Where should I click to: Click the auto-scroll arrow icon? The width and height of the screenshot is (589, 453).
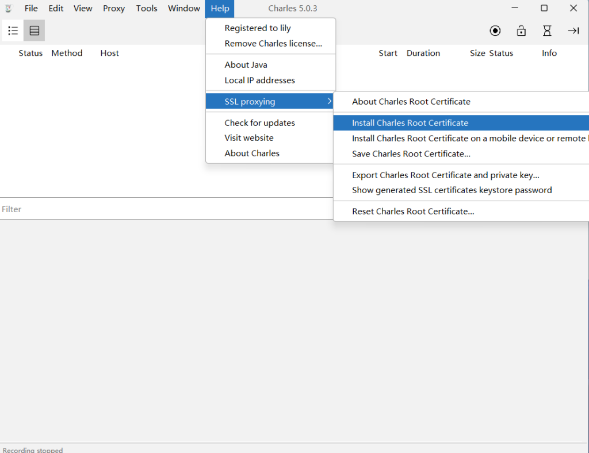(573, 31)
